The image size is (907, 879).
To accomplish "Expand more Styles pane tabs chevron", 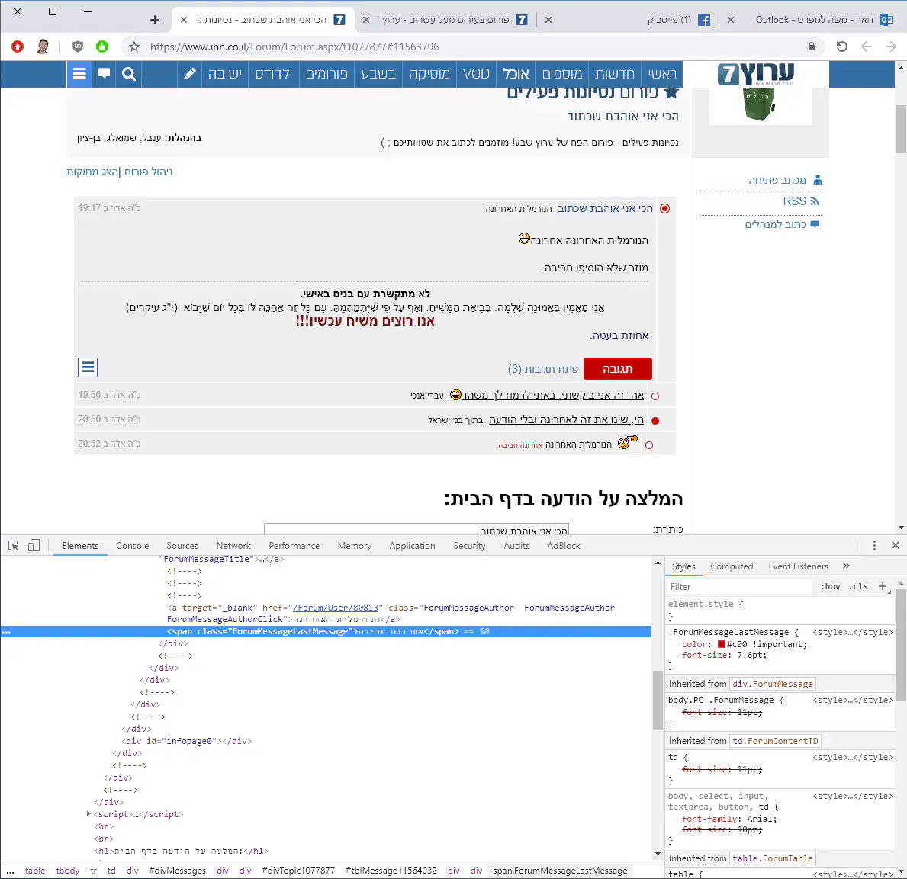I will click(846, 566).
